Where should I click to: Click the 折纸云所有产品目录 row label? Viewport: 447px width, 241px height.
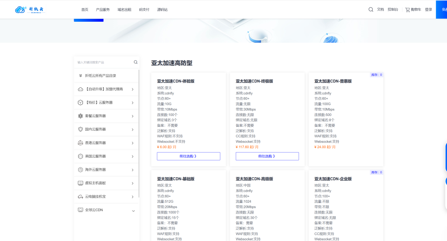[100, 76]
